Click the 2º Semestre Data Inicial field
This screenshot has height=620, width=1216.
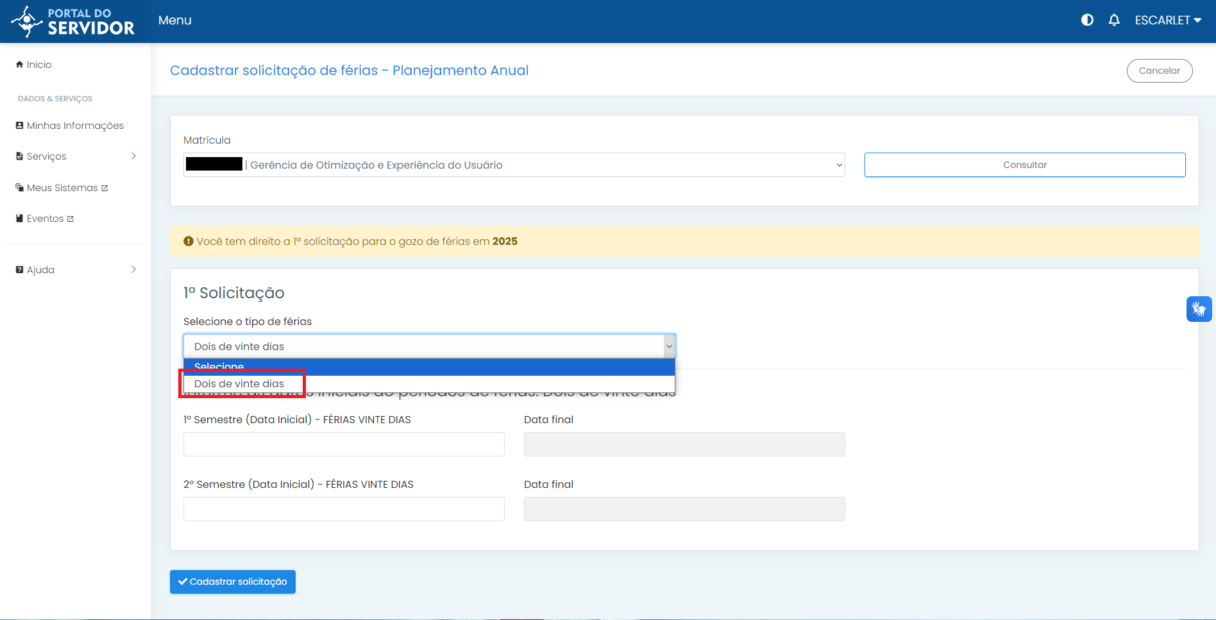[x=344, y=509]
